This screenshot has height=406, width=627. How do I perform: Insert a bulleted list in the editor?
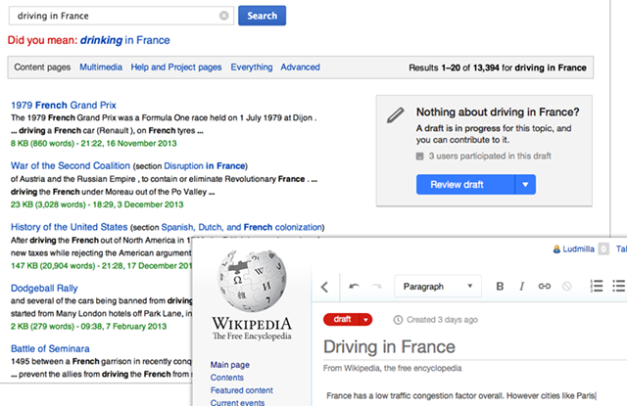[619, 286]
